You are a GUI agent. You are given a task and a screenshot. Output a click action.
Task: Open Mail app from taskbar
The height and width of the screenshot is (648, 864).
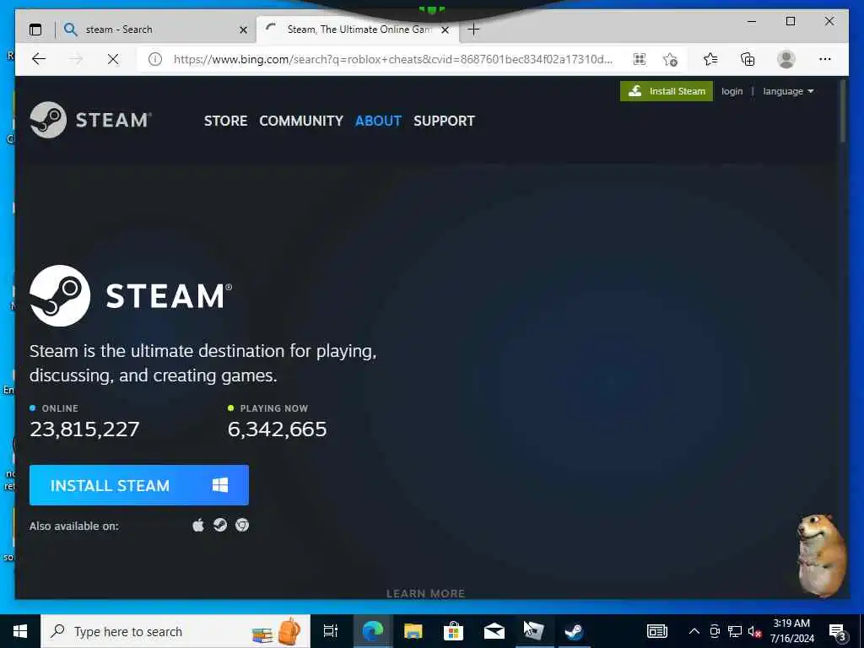[x=494, y=631]
